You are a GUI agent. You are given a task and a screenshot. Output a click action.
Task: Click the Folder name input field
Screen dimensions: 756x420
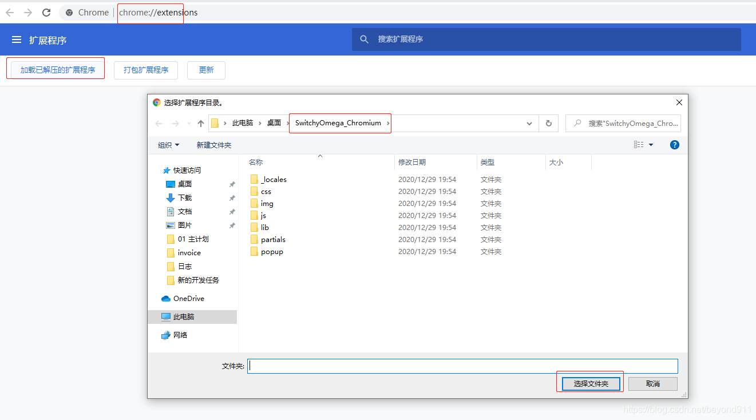[x=462, y=366]
